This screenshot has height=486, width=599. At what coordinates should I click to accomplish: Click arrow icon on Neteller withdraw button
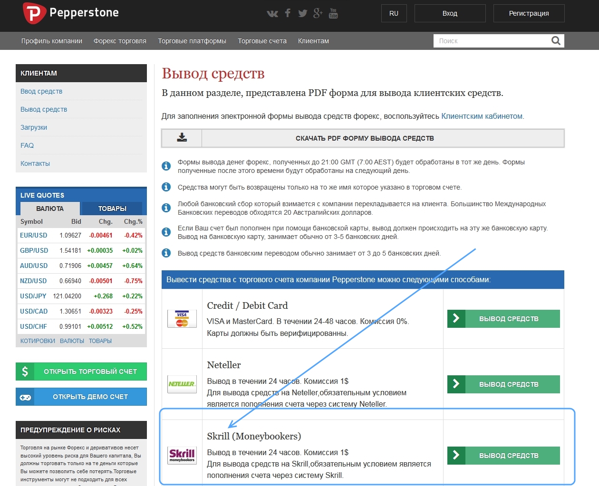click(x=456, y=384)
